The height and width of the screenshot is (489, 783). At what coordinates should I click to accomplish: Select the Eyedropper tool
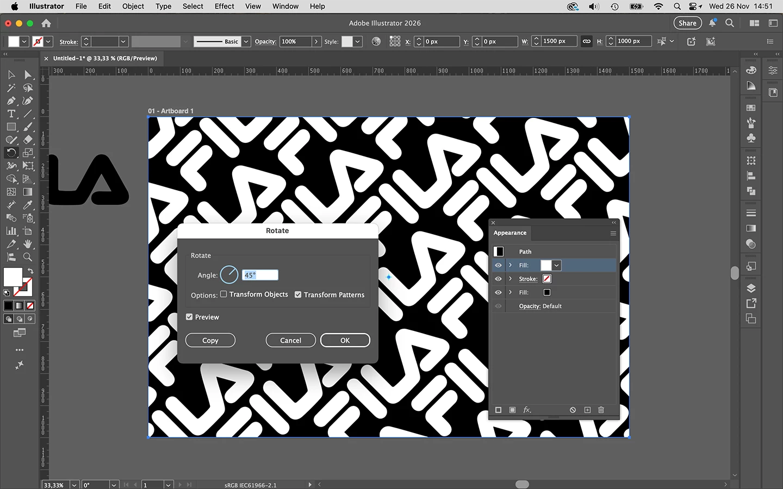[28, 205]
